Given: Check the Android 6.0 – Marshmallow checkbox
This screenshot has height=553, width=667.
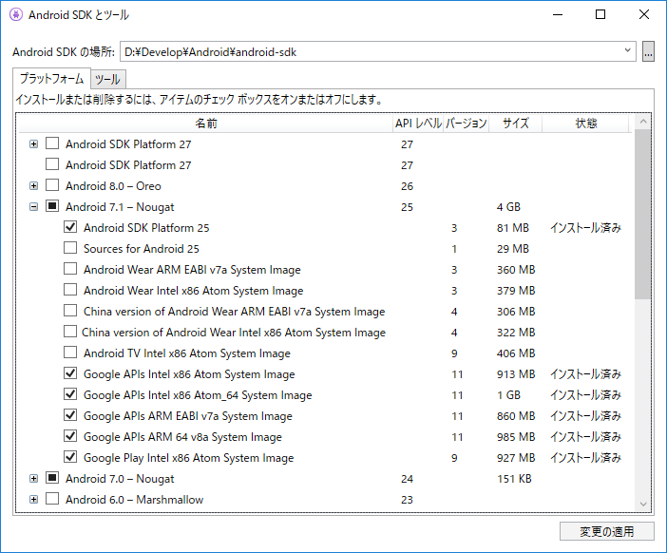Looking at the screenshot, I should click(x=52, y=499).
